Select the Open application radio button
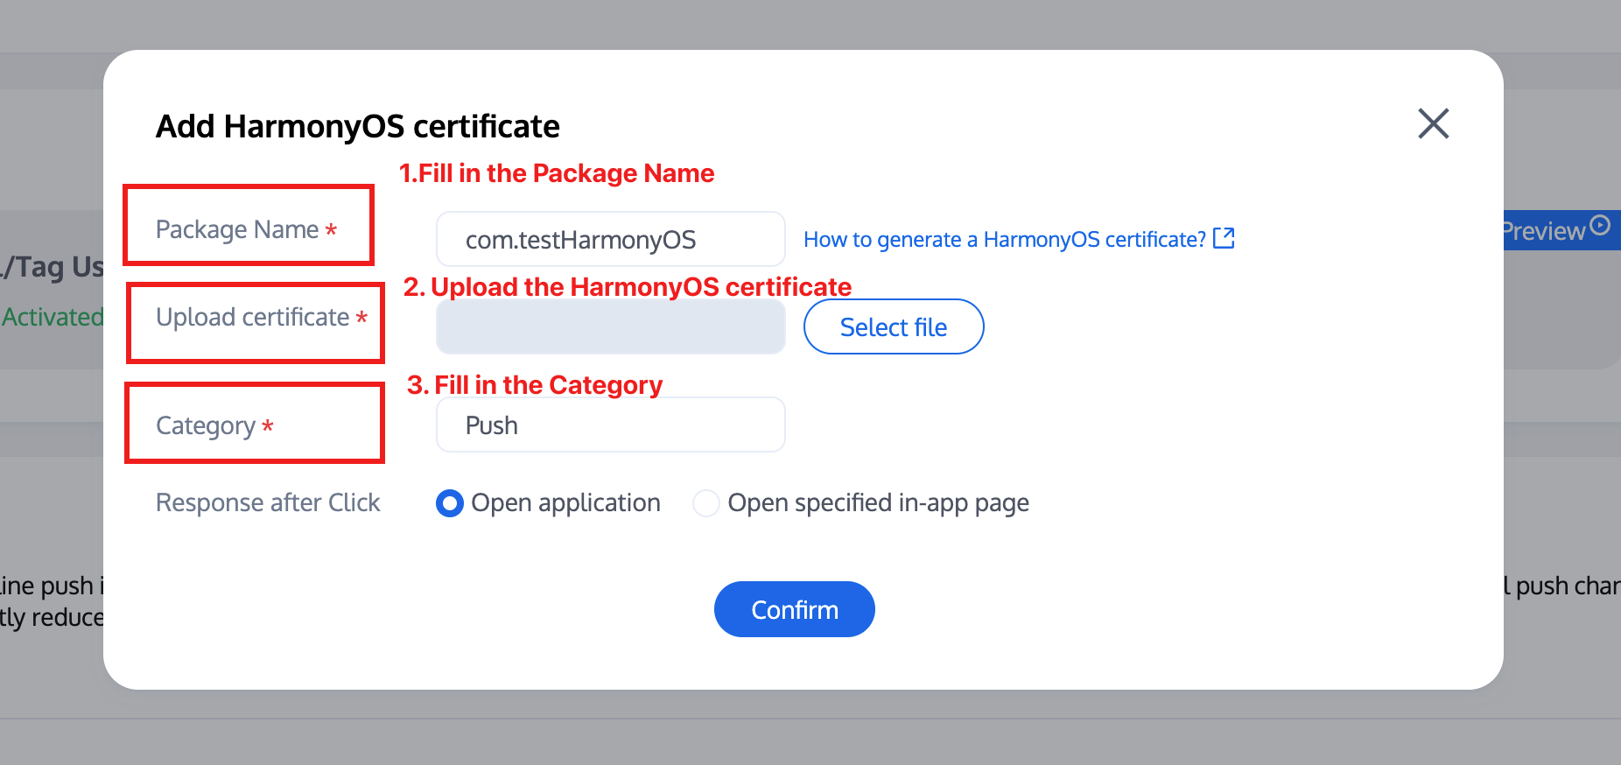This screenshot has height=765, width=1621. click(450, 503)
